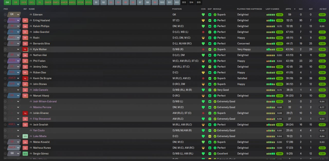This screenshot has height=161, width=329.
Task: Click the profile icon beside Jack Grealish
Action: [31, 125]
